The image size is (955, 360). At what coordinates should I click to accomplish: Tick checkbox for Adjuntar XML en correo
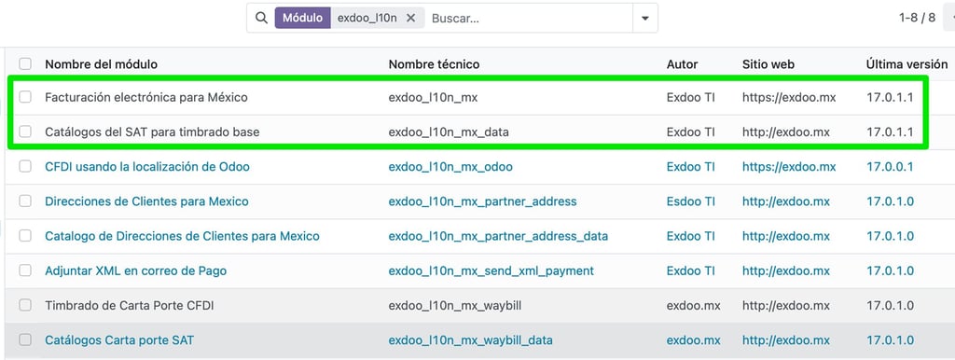tap(25, 270)
